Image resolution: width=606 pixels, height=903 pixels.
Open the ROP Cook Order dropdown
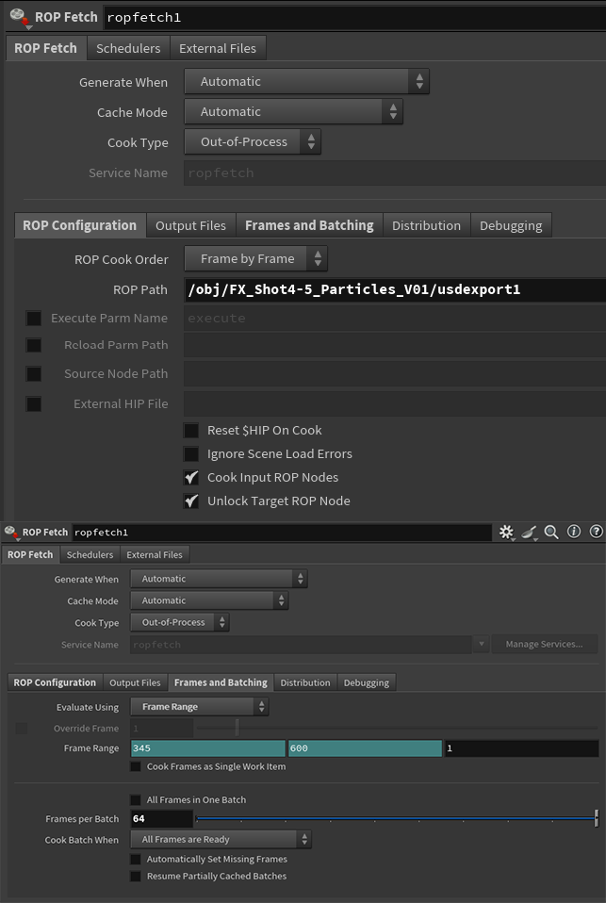pos(255,259)
